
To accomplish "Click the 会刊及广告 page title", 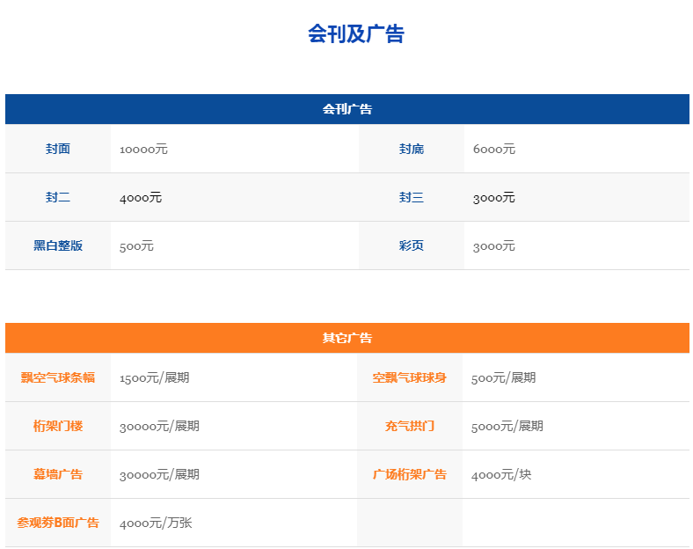I will 355,33.
